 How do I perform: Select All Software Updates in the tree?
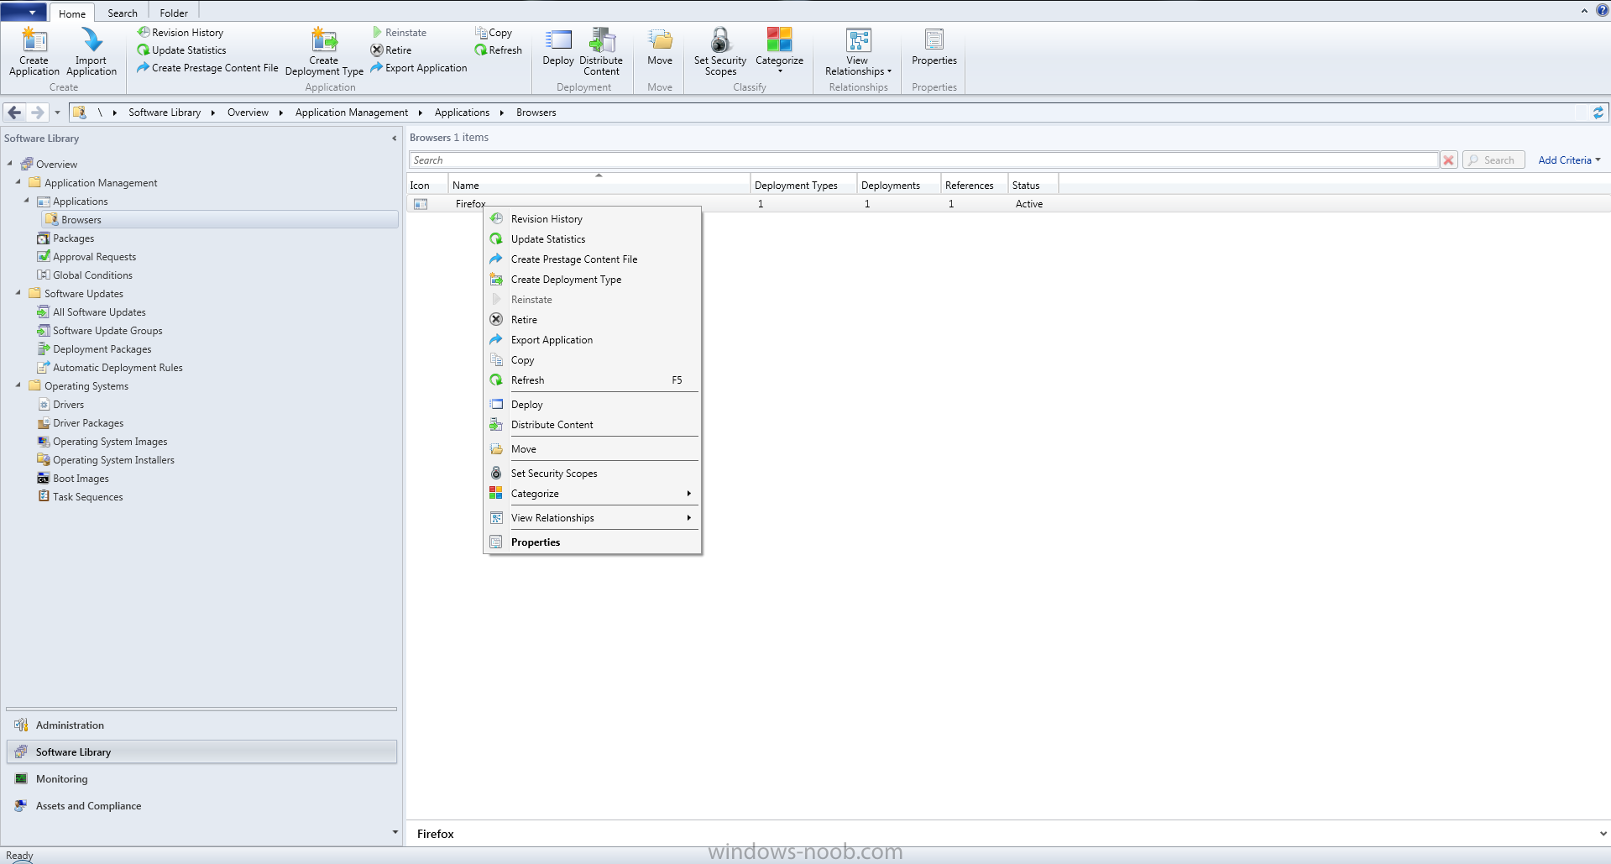pos(99,312)
